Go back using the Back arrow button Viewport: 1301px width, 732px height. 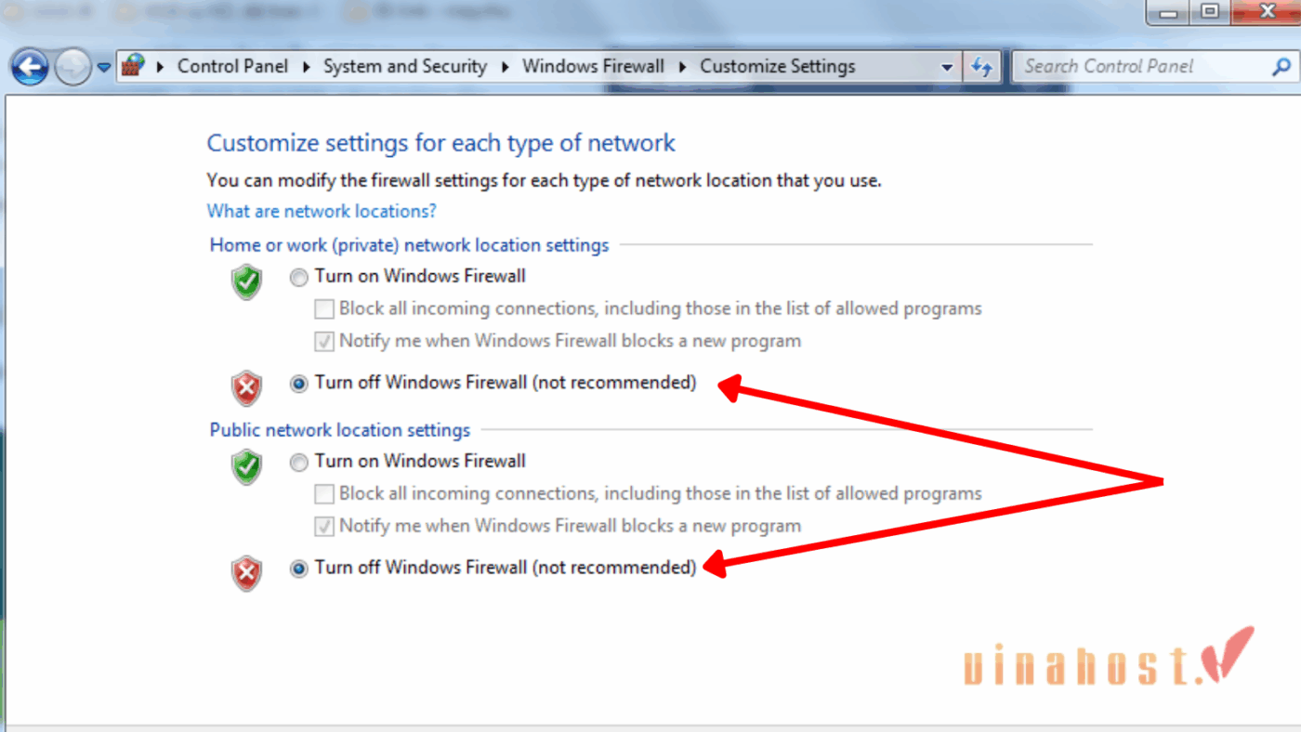(x=31, y=67)
